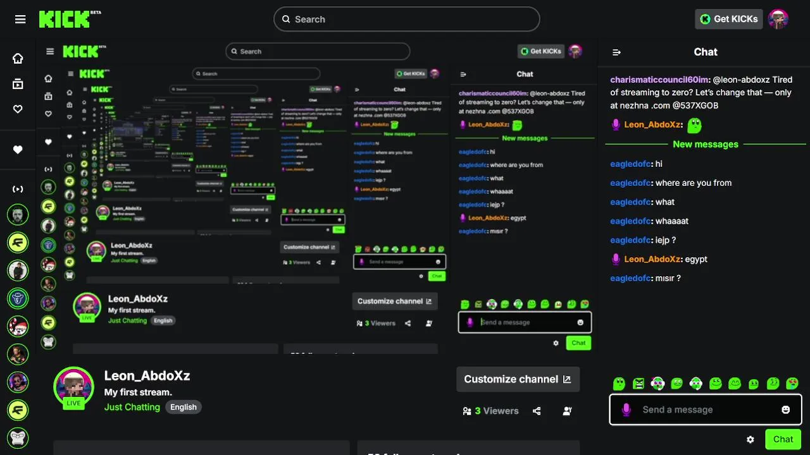Select the eagledofc "whaaaat" chat message
Screen dimensions: 810x455
coord(649,221)
